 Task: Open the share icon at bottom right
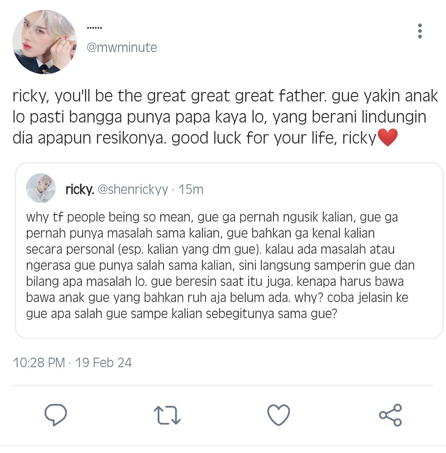click(x=390, y=415)
